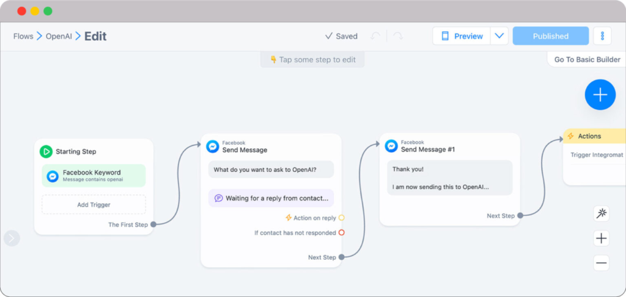Viewport: 626px width, 297px height.
Task: Click Add Trigger in Starting Step
Action: coord(94,205)
